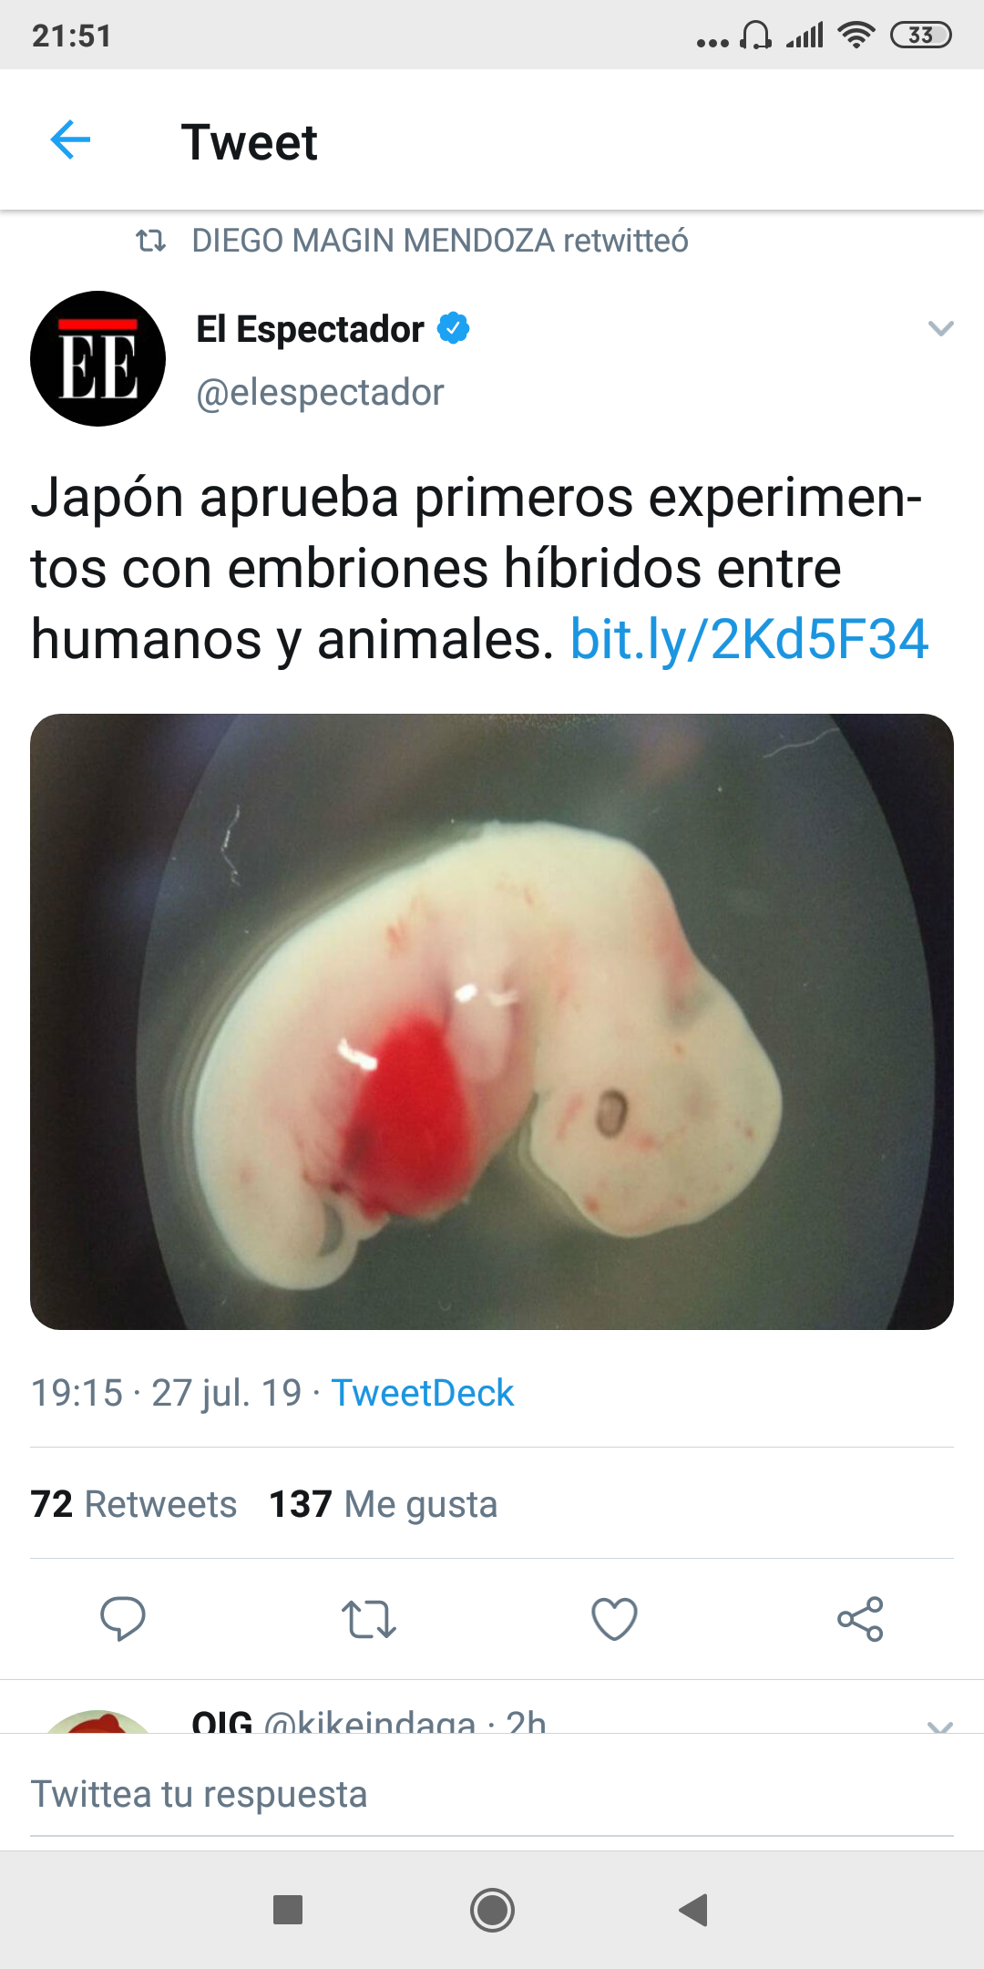Open DIEGO MAGIN MENDOZA retwitteó label
The height and width of the screenshot is (1969, 984).
pyautogui.click(x=440, y=241)
